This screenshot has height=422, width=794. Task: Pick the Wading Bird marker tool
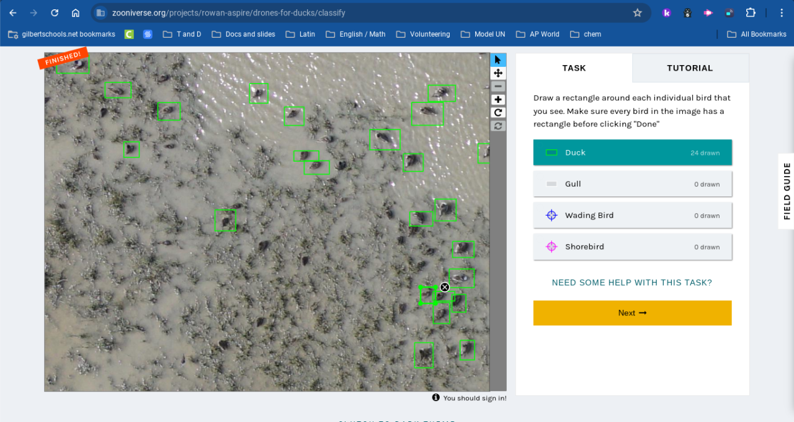[632, 216]
